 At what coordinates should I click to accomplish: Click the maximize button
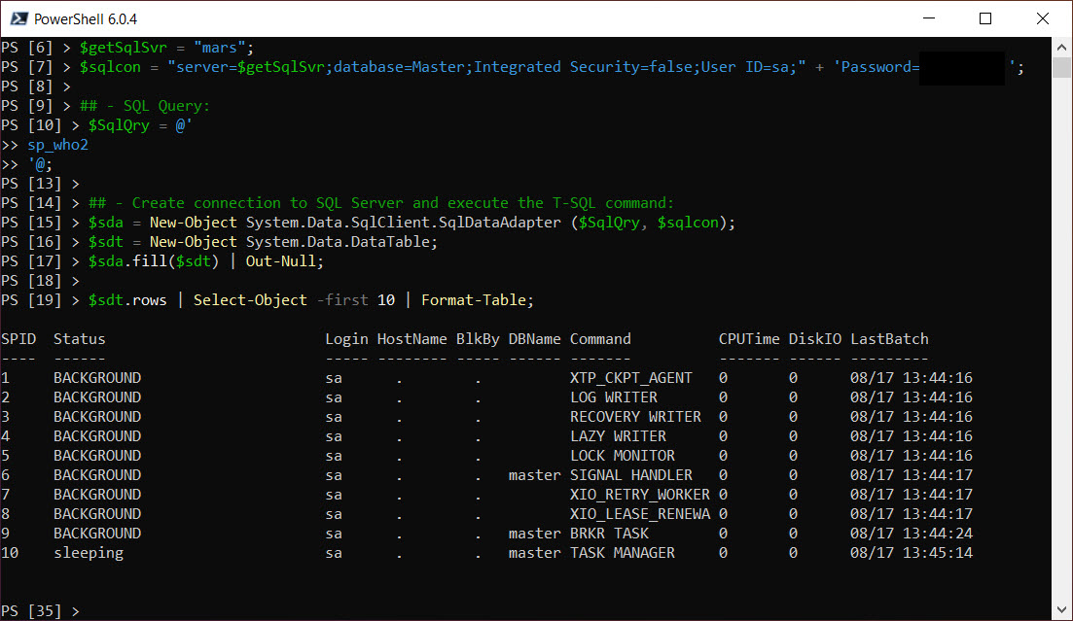point(984,18)
